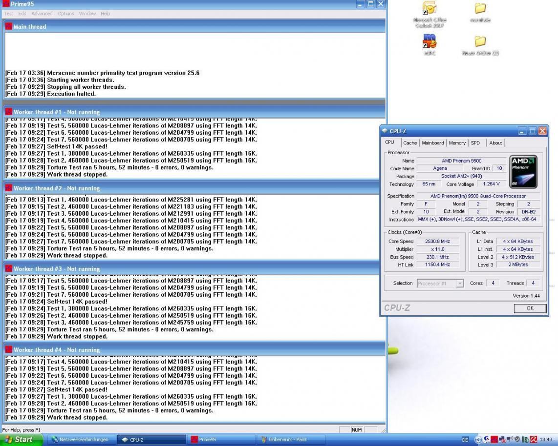Click the Technology value 65 nm
Viewport: 558px width, 446px height.
tap(429, 184)
